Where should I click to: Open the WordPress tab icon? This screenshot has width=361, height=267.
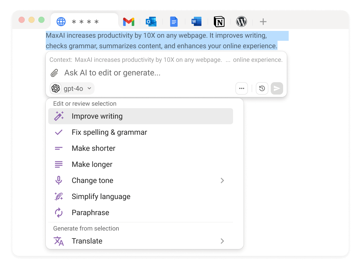tap(241, 22)
